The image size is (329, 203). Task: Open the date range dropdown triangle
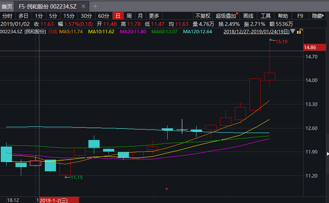pyautogui.click(x=293, y=32)
